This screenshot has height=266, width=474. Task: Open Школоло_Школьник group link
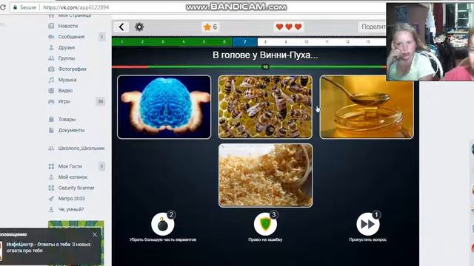[81, 148]
